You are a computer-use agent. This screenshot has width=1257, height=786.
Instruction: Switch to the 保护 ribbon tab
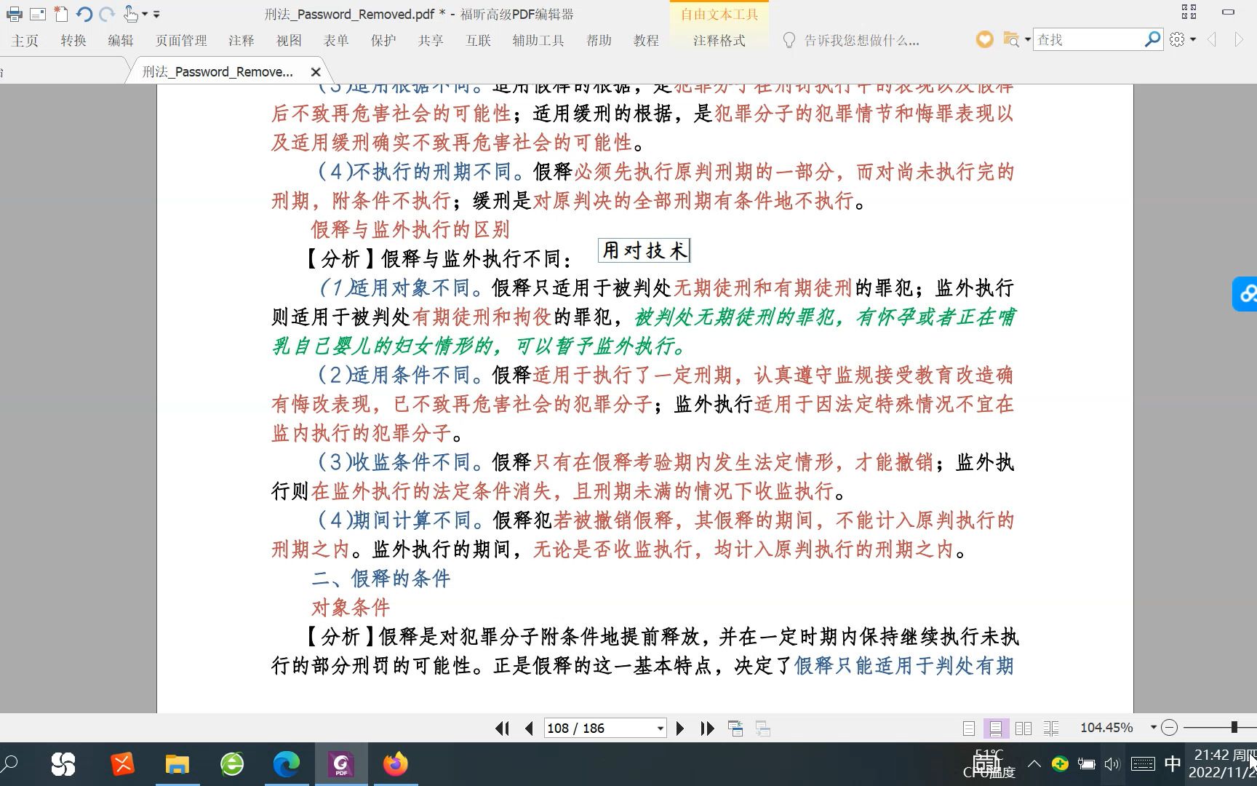[x=383, y=41]
